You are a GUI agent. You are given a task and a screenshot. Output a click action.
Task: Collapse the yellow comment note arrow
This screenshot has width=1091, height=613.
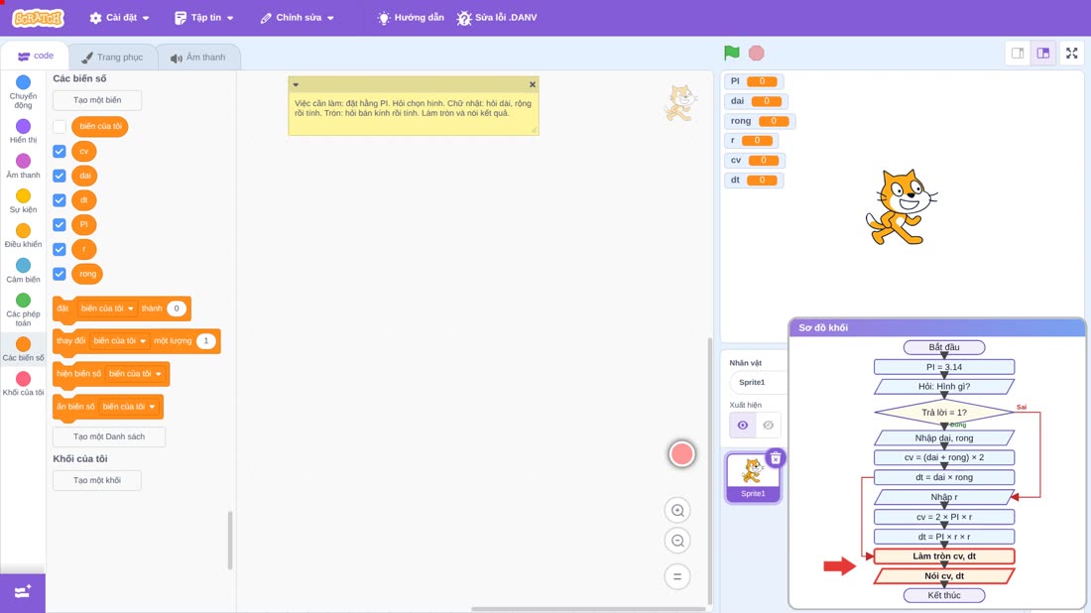tap(296, 85)
